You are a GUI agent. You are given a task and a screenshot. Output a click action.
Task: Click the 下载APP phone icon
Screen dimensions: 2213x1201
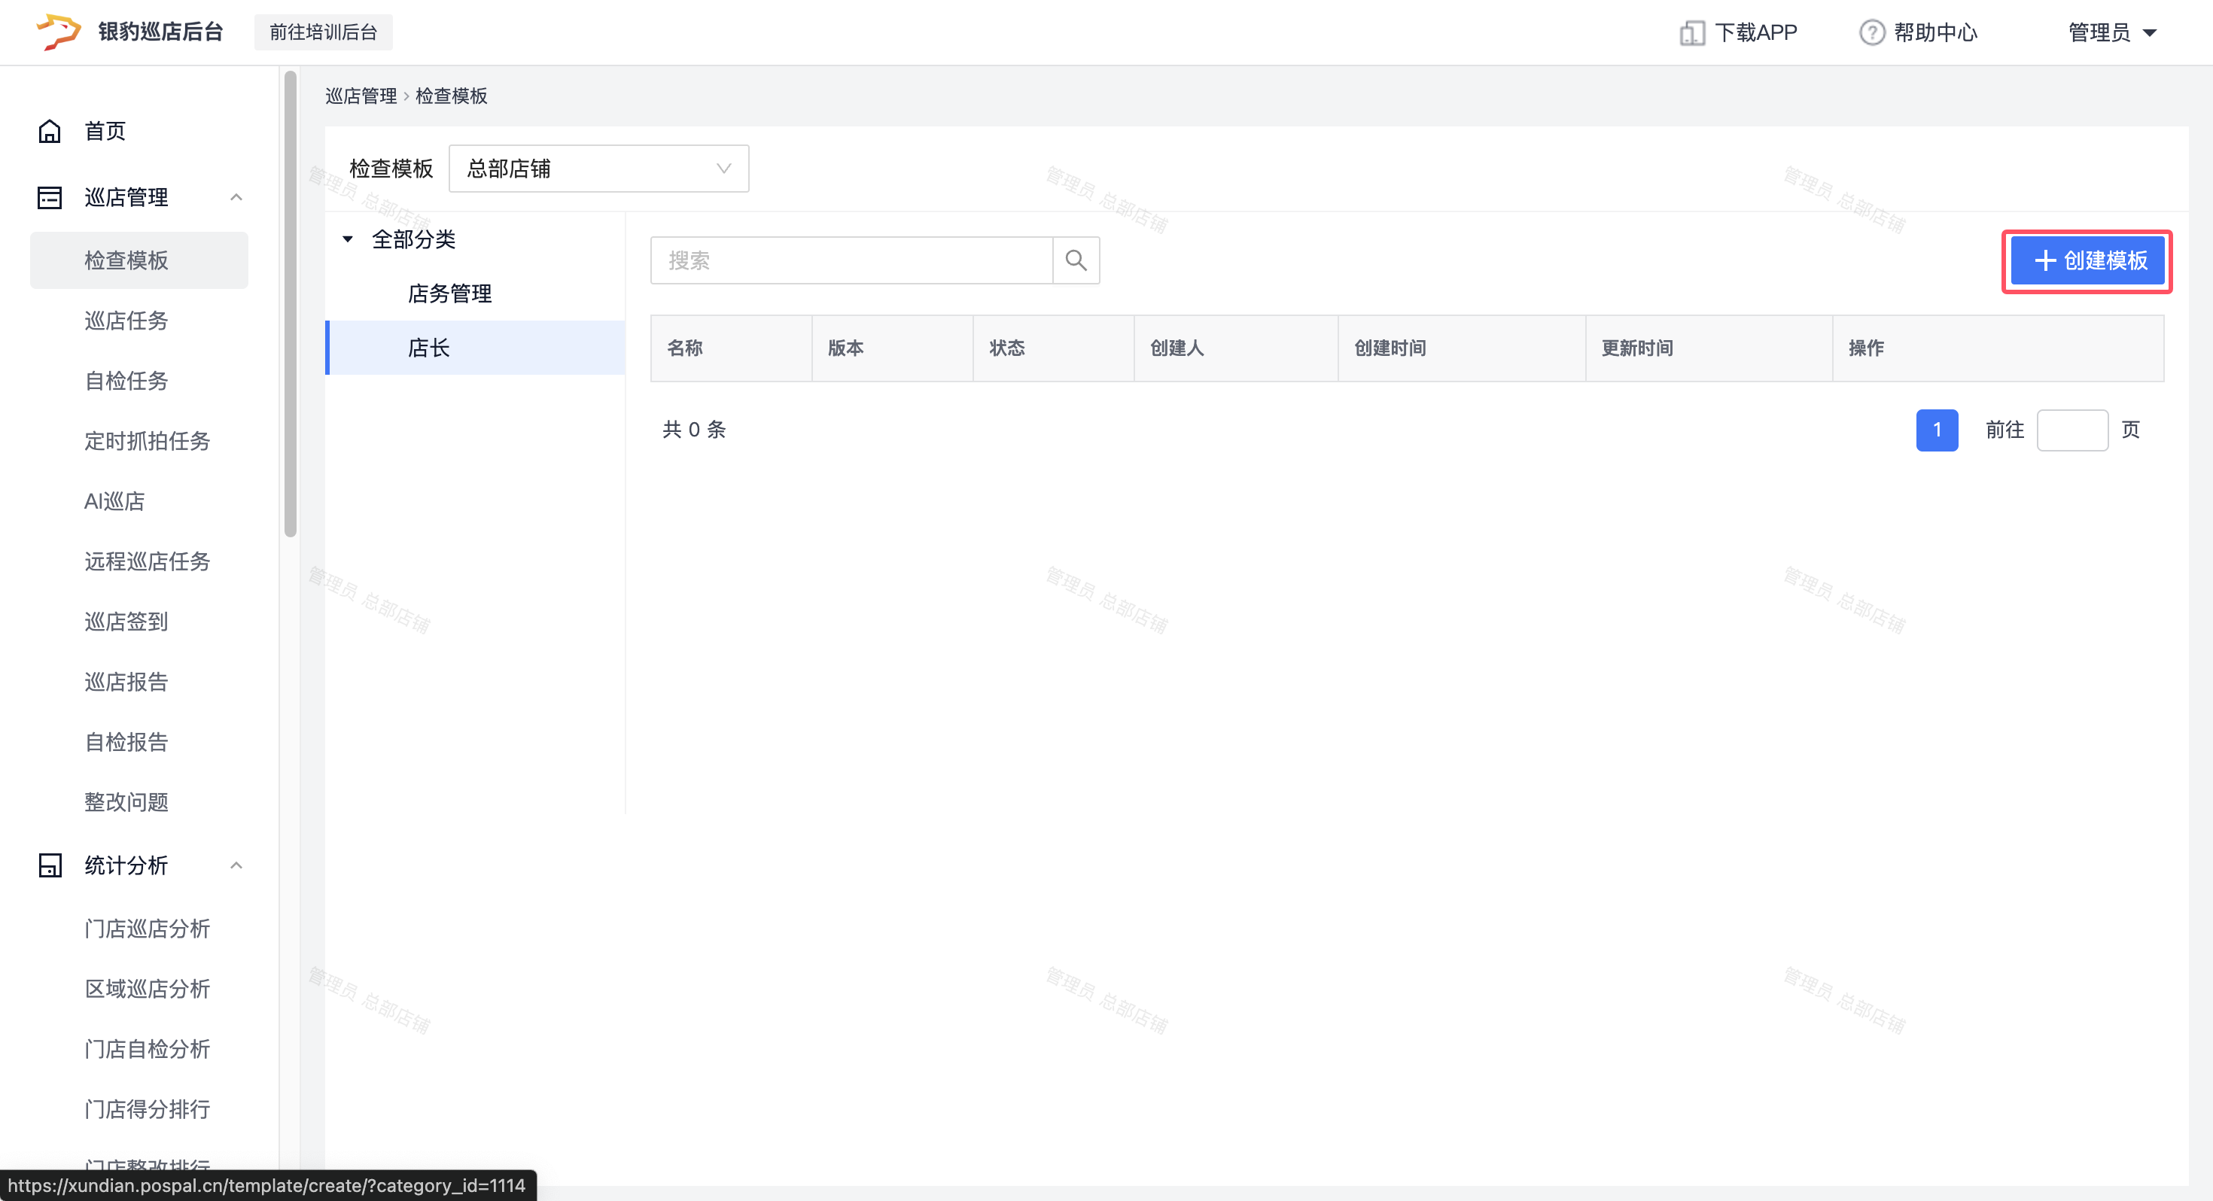point(1691,32)
